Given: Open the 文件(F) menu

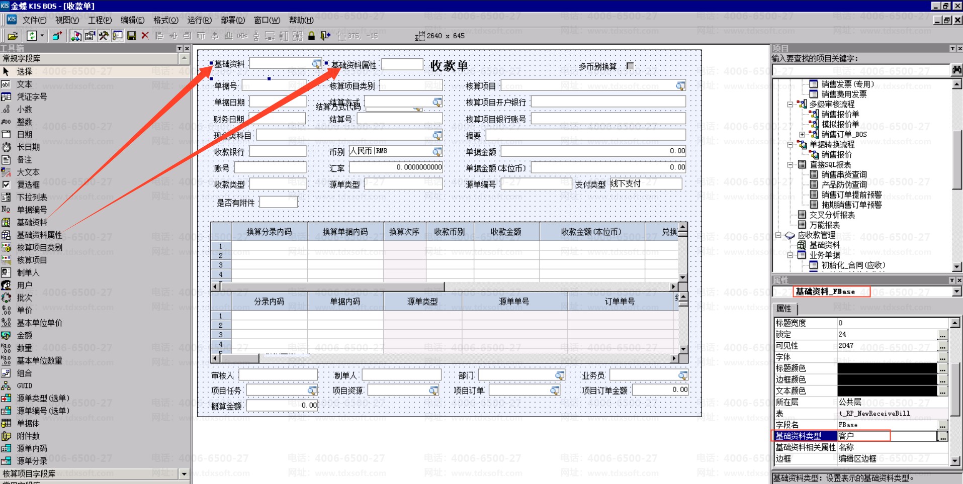Looking at the screenshot, I should pos(34,20).
